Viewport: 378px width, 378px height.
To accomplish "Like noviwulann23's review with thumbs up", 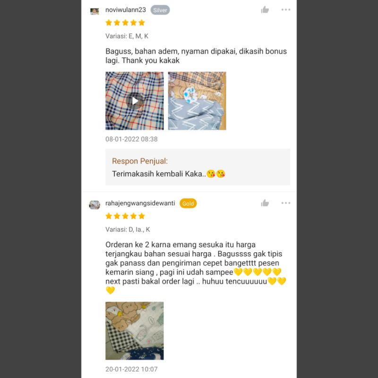I will [265, 9].
